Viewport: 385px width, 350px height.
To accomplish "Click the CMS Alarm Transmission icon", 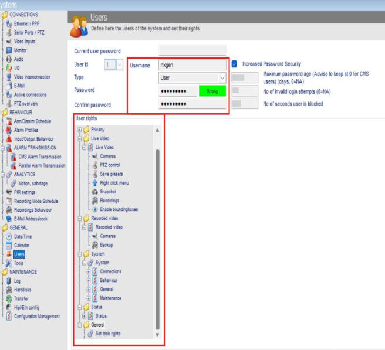I will click(x=13, y=157).
